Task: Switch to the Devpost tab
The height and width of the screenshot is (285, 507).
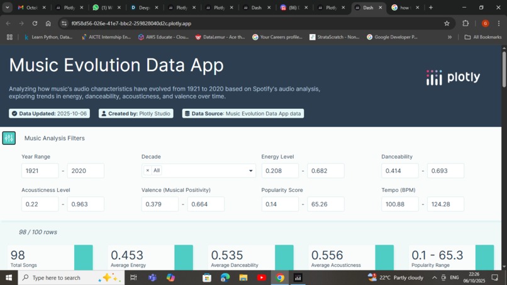Action: [x=145, y=8]
